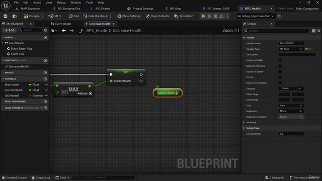Toggle the Blueprint Read Only checkbox
The image size is (322, 181).
tap(280, 66)
